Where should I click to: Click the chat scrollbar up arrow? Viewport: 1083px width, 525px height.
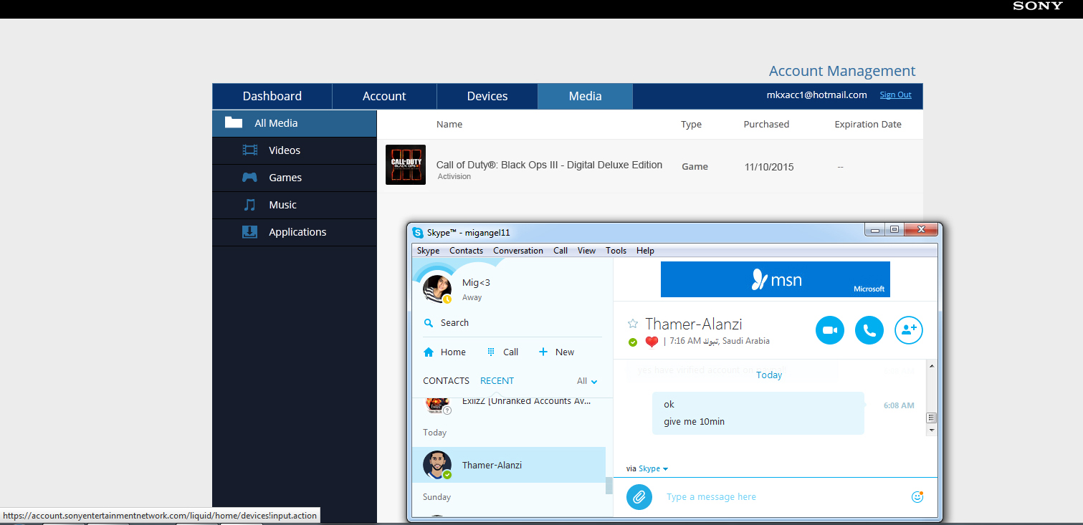click(932, 367)
